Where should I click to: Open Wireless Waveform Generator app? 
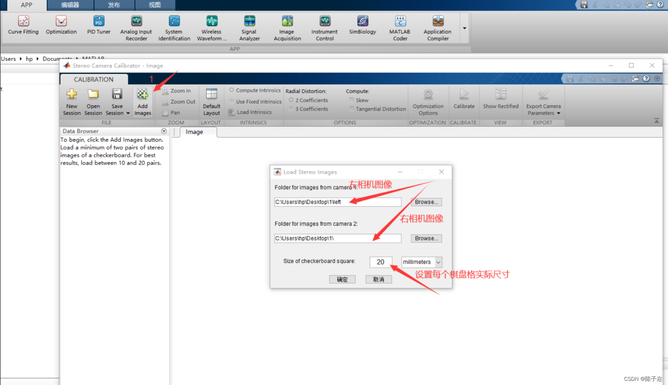point(212,29)
